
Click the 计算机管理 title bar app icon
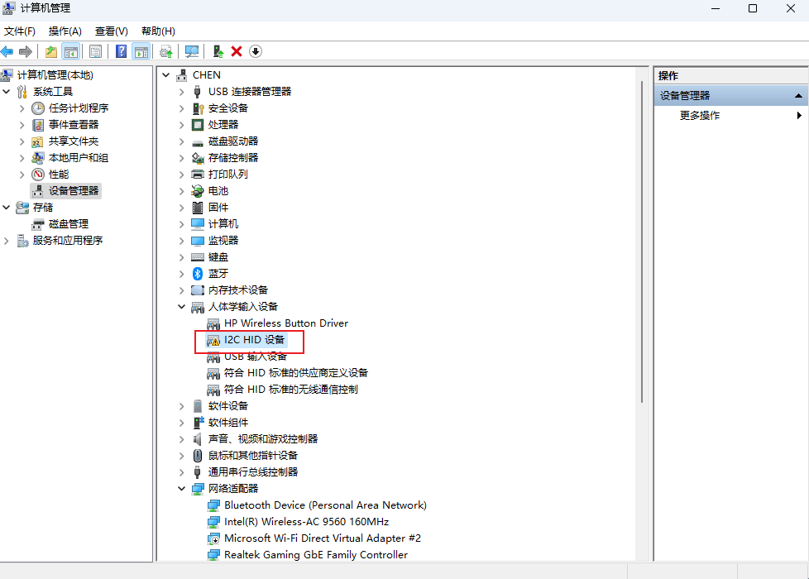(x=9, y=8)
